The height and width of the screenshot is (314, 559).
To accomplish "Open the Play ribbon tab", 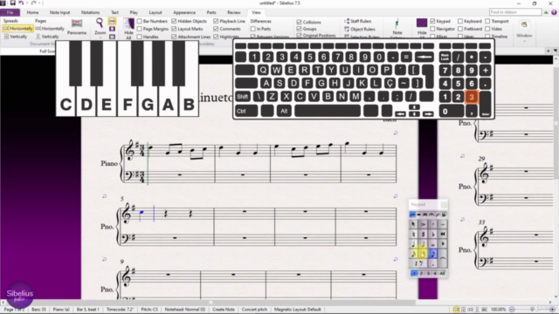I will 134,12.
